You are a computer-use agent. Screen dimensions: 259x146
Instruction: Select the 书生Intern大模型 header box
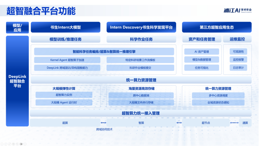click(66, 27)
